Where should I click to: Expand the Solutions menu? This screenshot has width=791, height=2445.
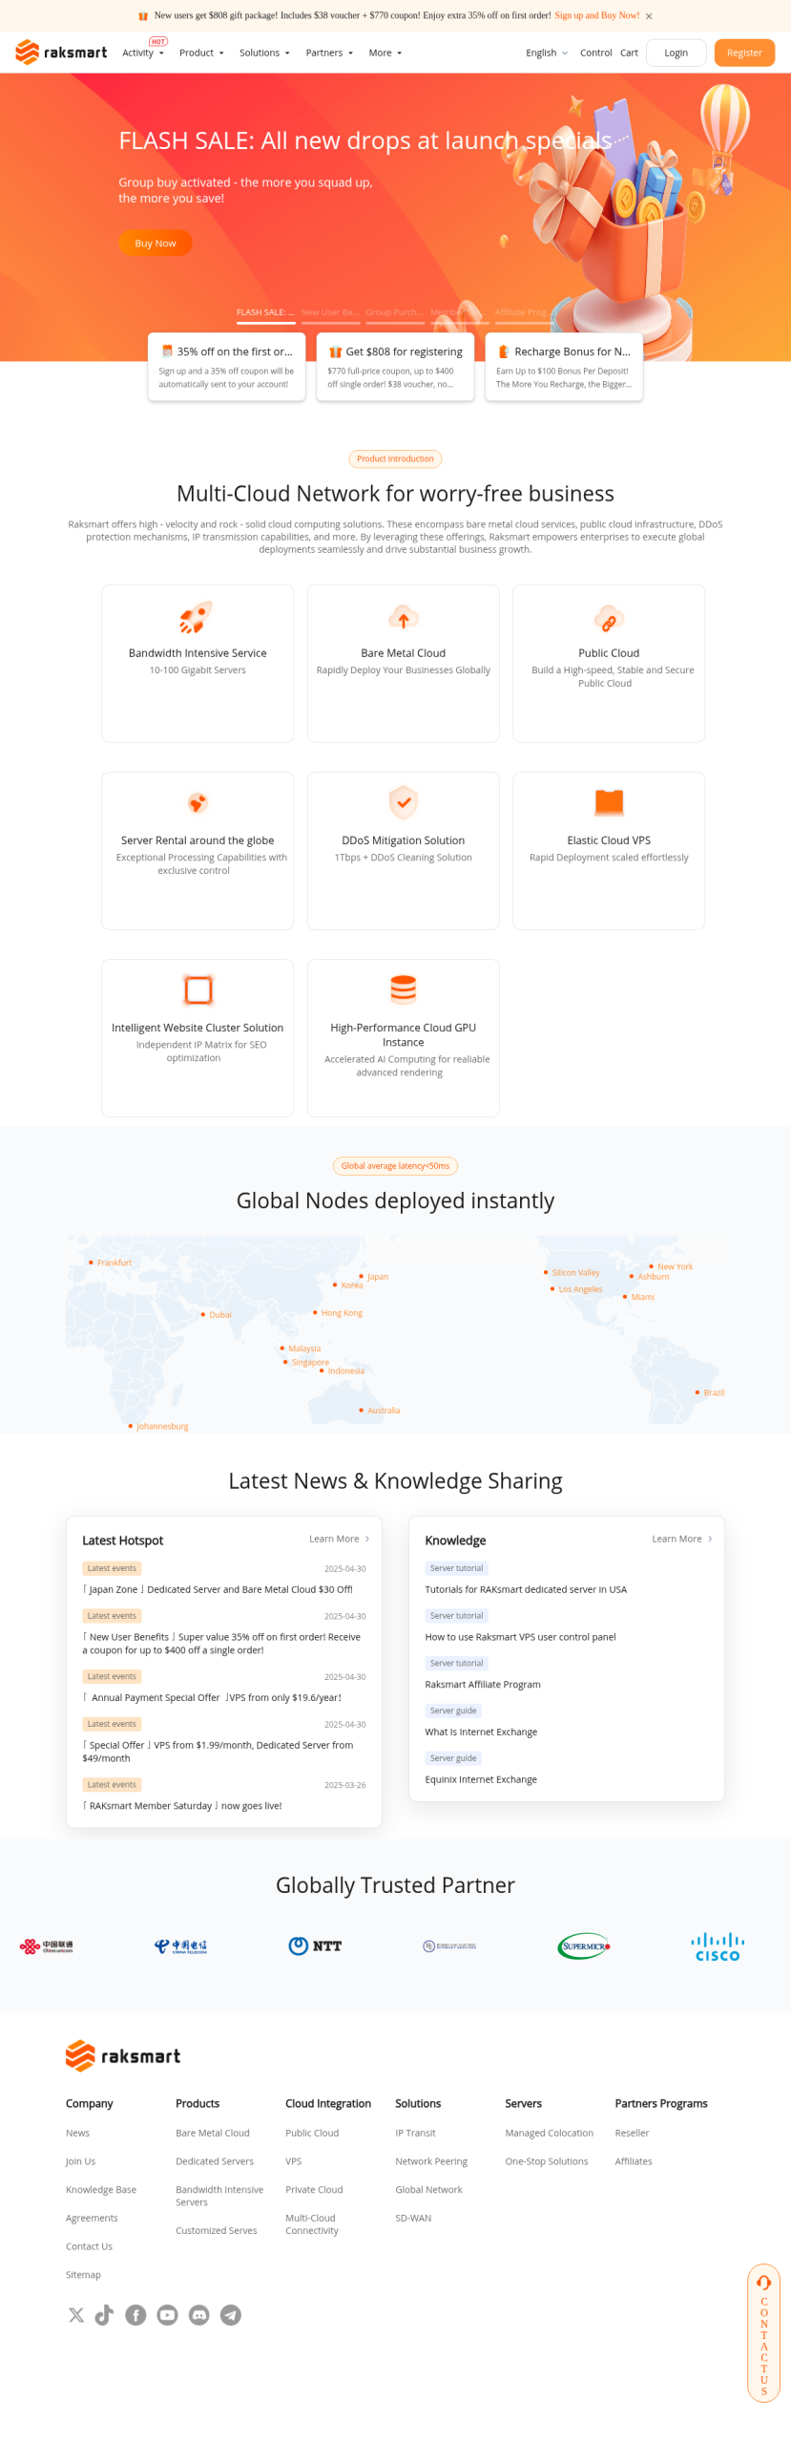coord(264,53)
